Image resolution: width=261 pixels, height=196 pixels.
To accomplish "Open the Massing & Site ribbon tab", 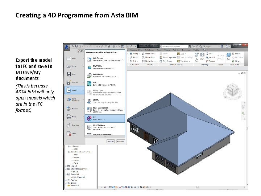I will [136, 50].
